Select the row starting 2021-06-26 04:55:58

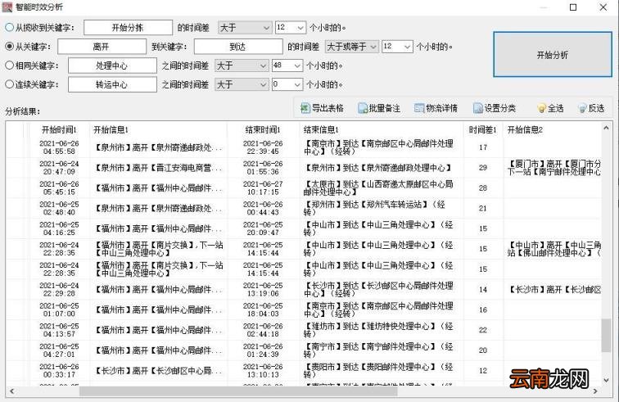tap(304, 147)
